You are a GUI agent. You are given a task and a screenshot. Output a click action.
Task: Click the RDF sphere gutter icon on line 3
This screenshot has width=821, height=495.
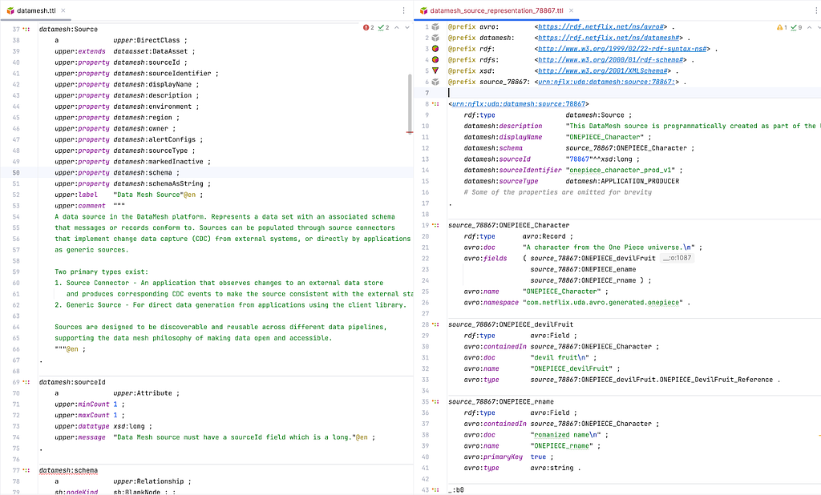tap(435, 49)
